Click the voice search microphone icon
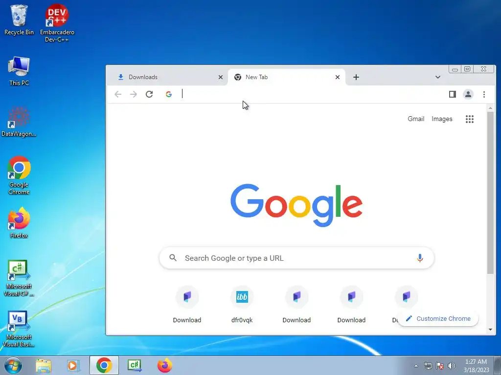The height and width of the screenshot is (375, 501). (x=420, y=258)
